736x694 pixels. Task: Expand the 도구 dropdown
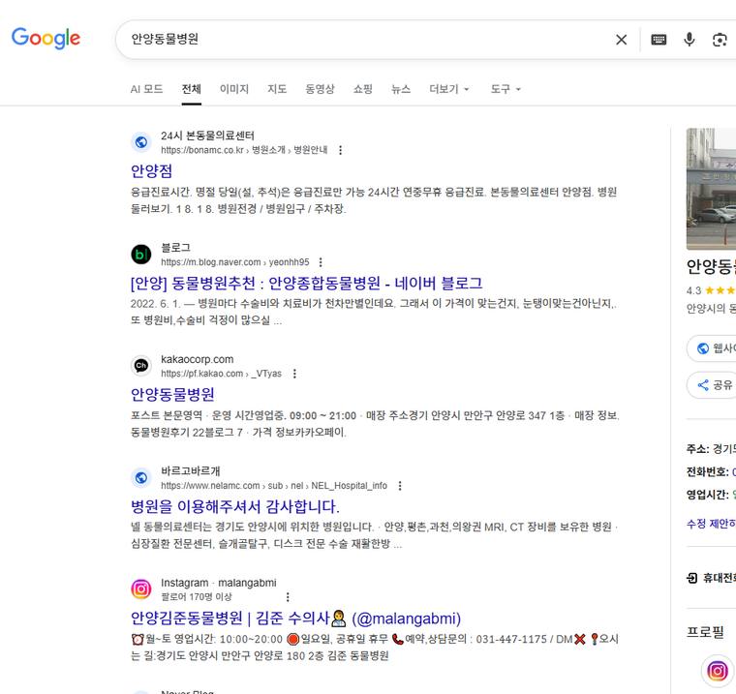(506, 89)
